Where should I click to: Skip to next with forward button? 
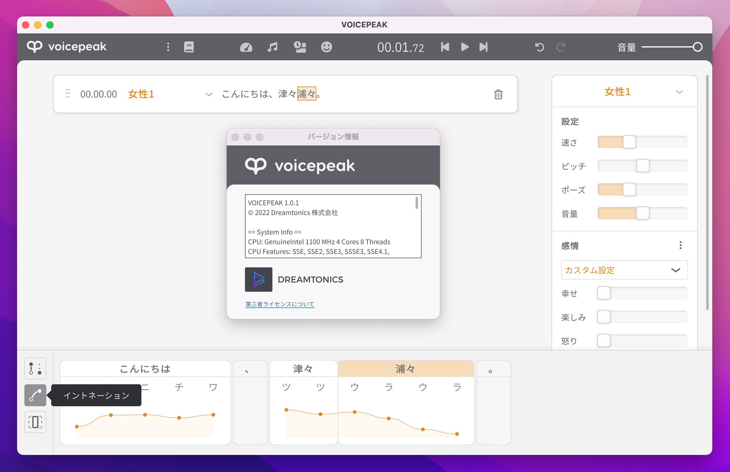coord(483,47)
